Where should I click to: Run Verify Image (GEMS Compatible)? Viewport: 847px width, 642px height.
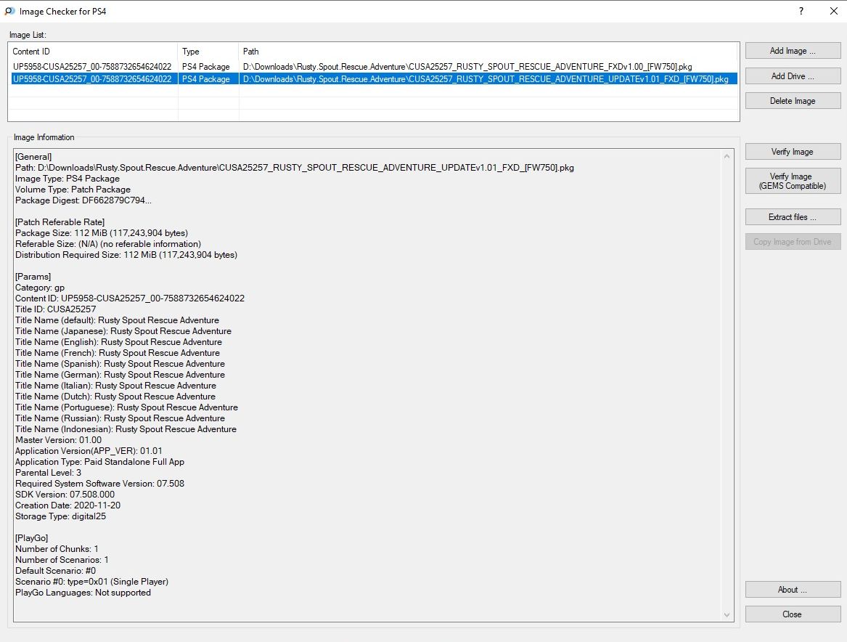coord(793,182)
